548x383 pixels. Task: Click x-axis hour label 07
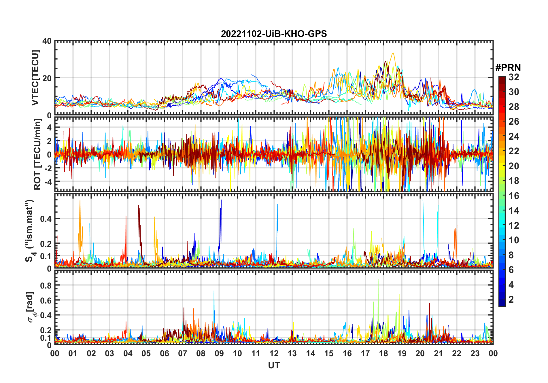tap(183, 353)
